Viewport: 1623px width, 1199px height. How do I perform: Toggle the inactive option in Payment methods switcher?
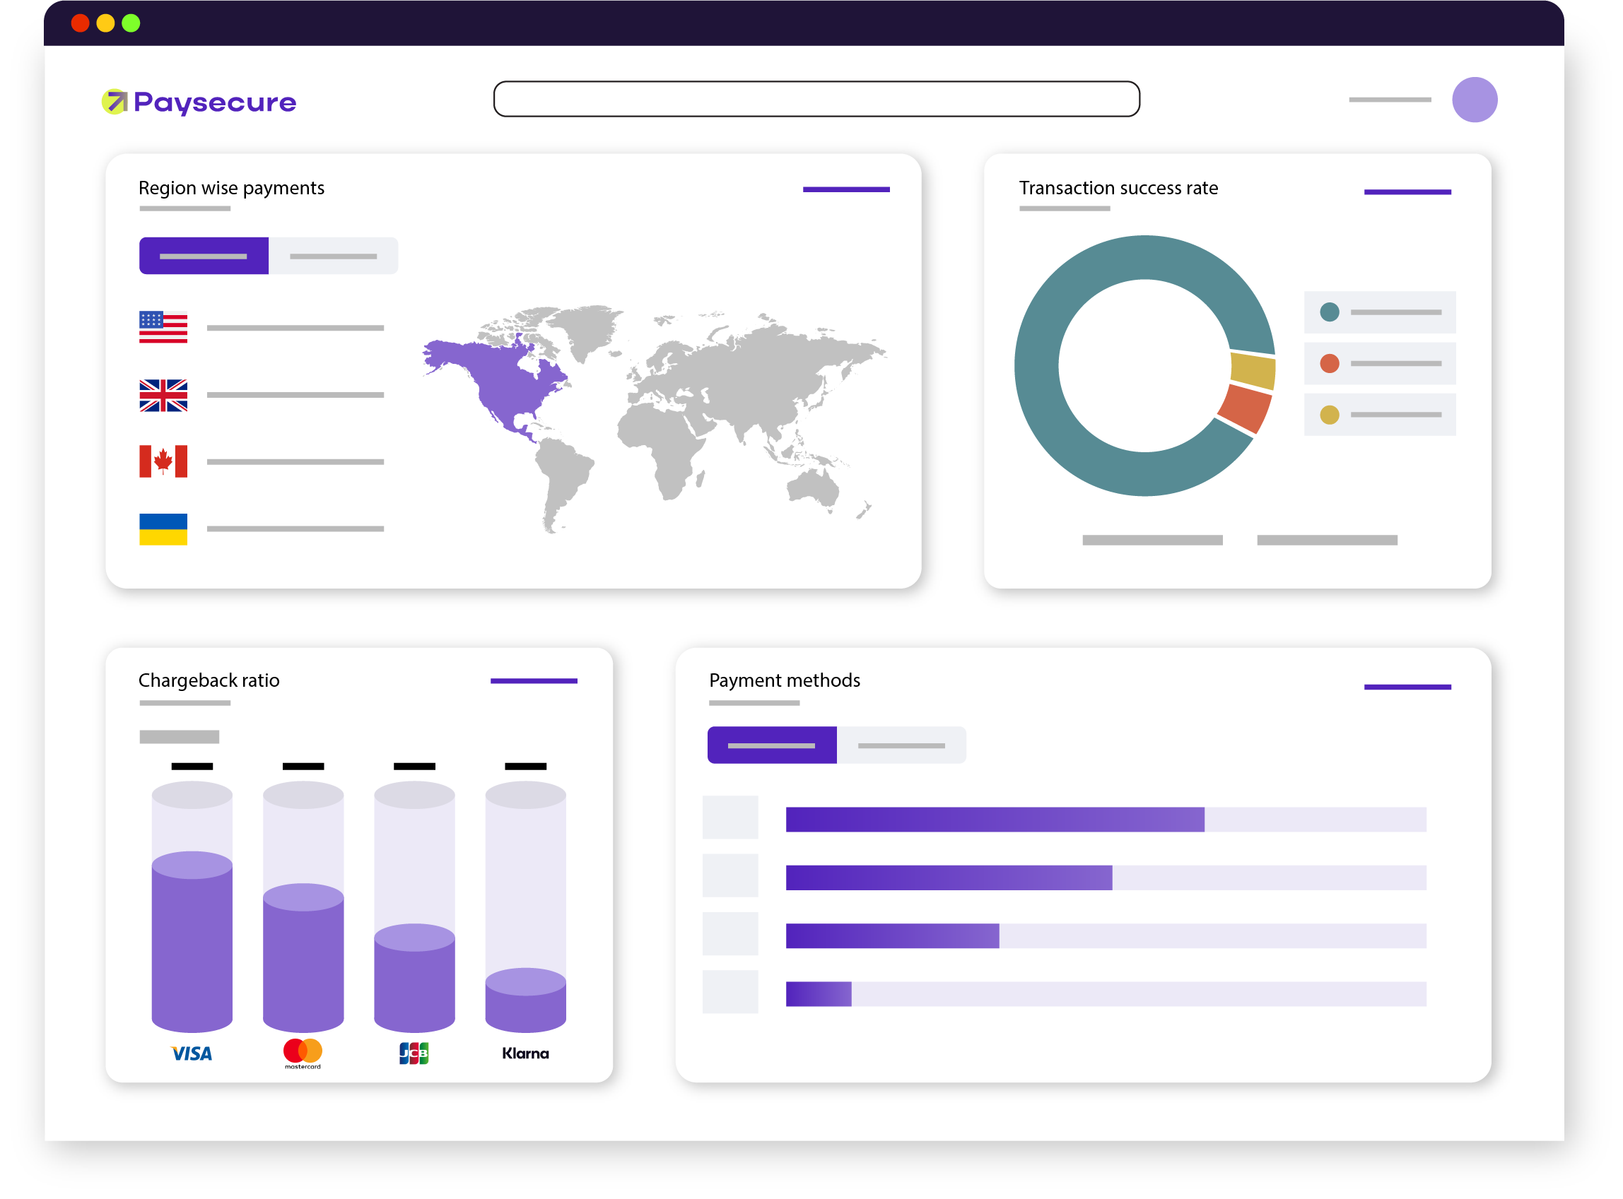tap(903, 745)
